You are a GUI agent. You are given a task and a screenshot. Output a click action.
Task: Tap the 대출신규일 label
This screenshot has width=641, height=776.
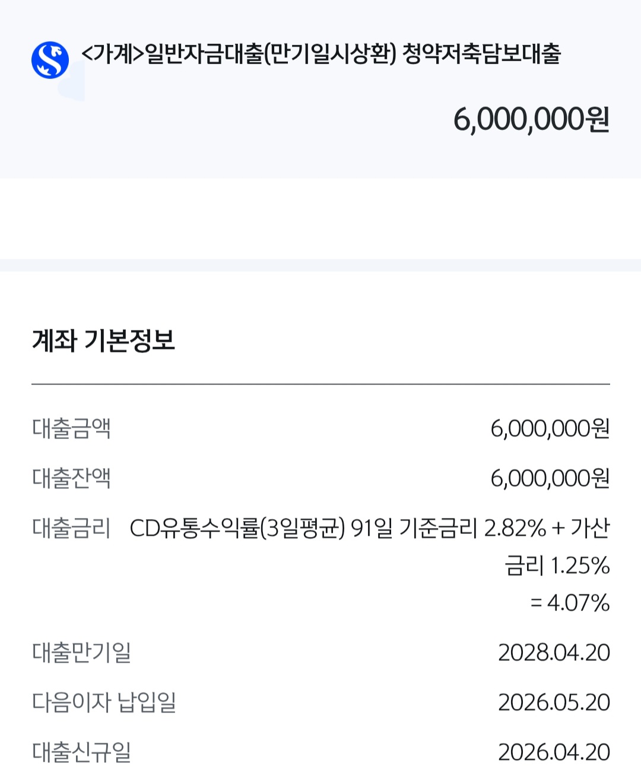pyautogui.click(x=81, y=752)
